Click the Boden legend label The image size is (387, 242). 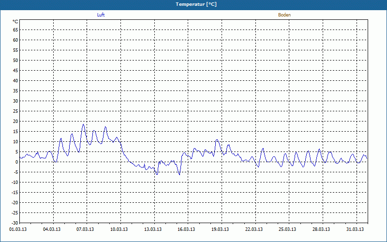284,15
